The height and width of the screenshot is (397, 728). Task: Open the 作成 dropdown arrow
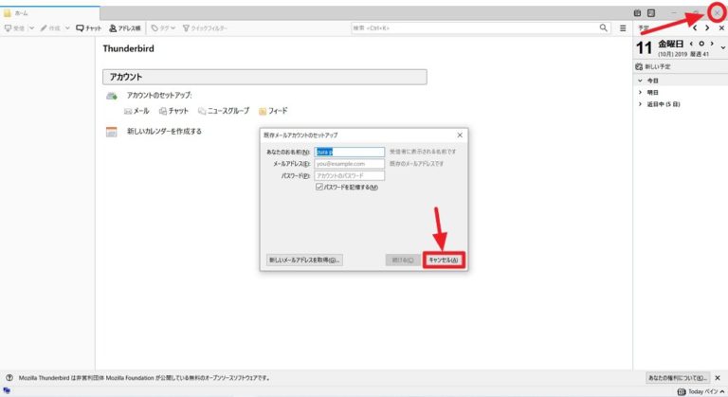(x=67, y=28)
